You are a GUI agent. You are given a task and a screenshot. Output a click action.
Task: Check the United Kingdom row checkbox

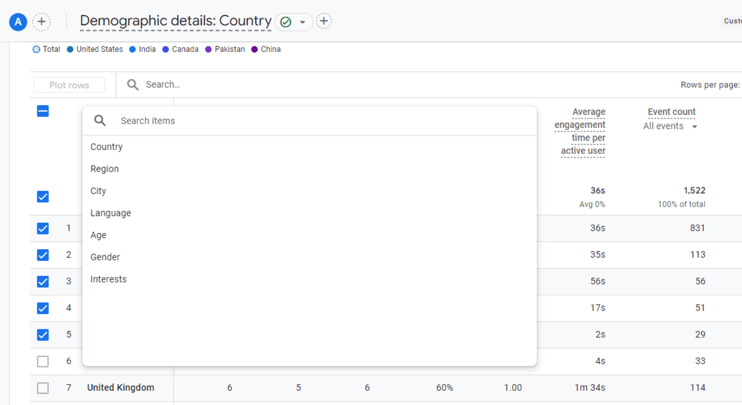(x=43, y=388)
